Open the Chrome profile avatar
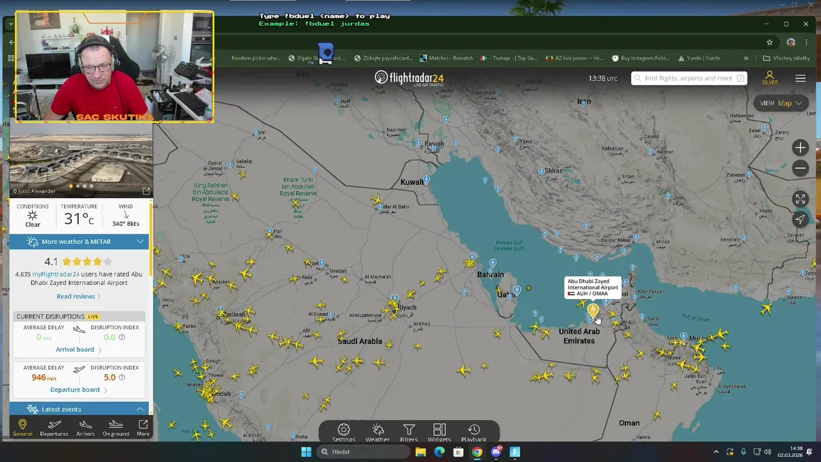 pyautogui.click(x=791, y=42)
